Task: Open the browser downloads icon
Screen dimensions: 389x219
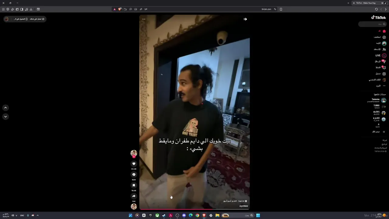Action: 31,9
